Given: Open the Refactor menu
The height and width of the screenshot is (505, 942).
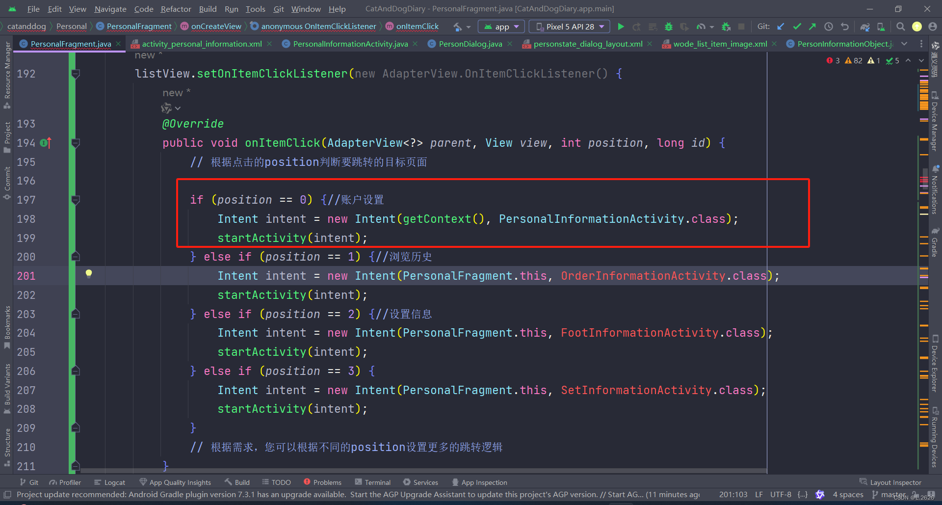Looking at the screenshot, I should coord(176,8).
